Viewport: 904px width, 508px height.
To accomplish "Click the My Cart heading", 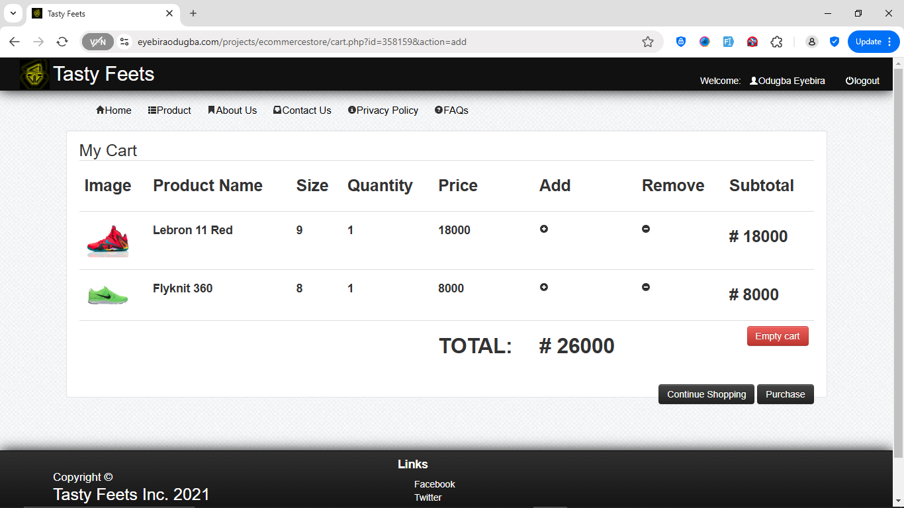I will pos(108,151).
